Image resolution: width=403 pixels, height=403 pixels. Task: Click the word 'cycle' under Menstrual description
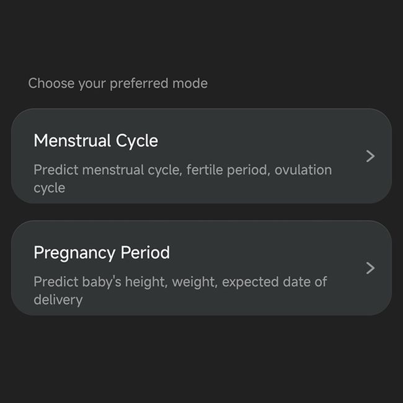[x=50, y=188]
